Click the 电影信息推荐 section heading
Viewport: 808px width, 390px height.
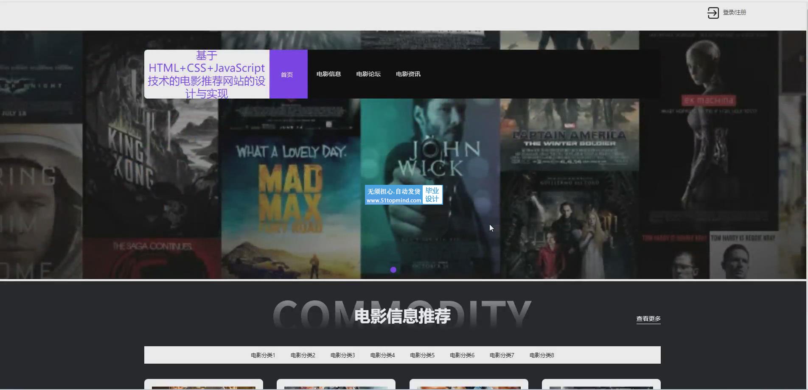click(x=402, y=316)
